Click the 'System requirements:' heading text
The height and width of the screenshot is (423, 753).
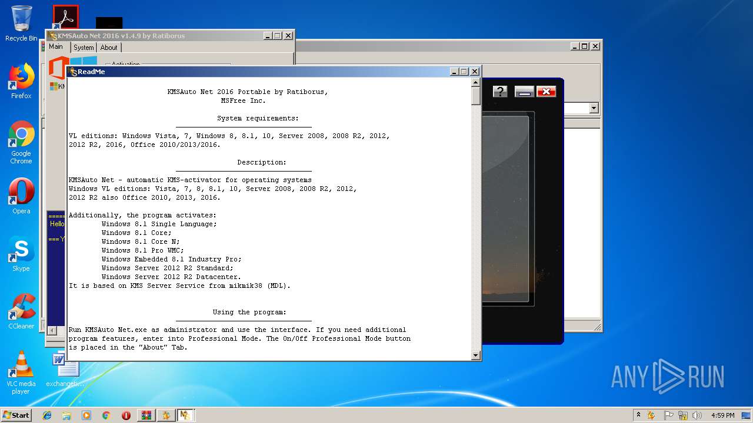pos(258,118)
